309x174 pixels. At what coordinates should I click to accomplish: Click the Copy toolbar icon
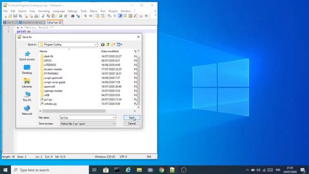[48, 16]
